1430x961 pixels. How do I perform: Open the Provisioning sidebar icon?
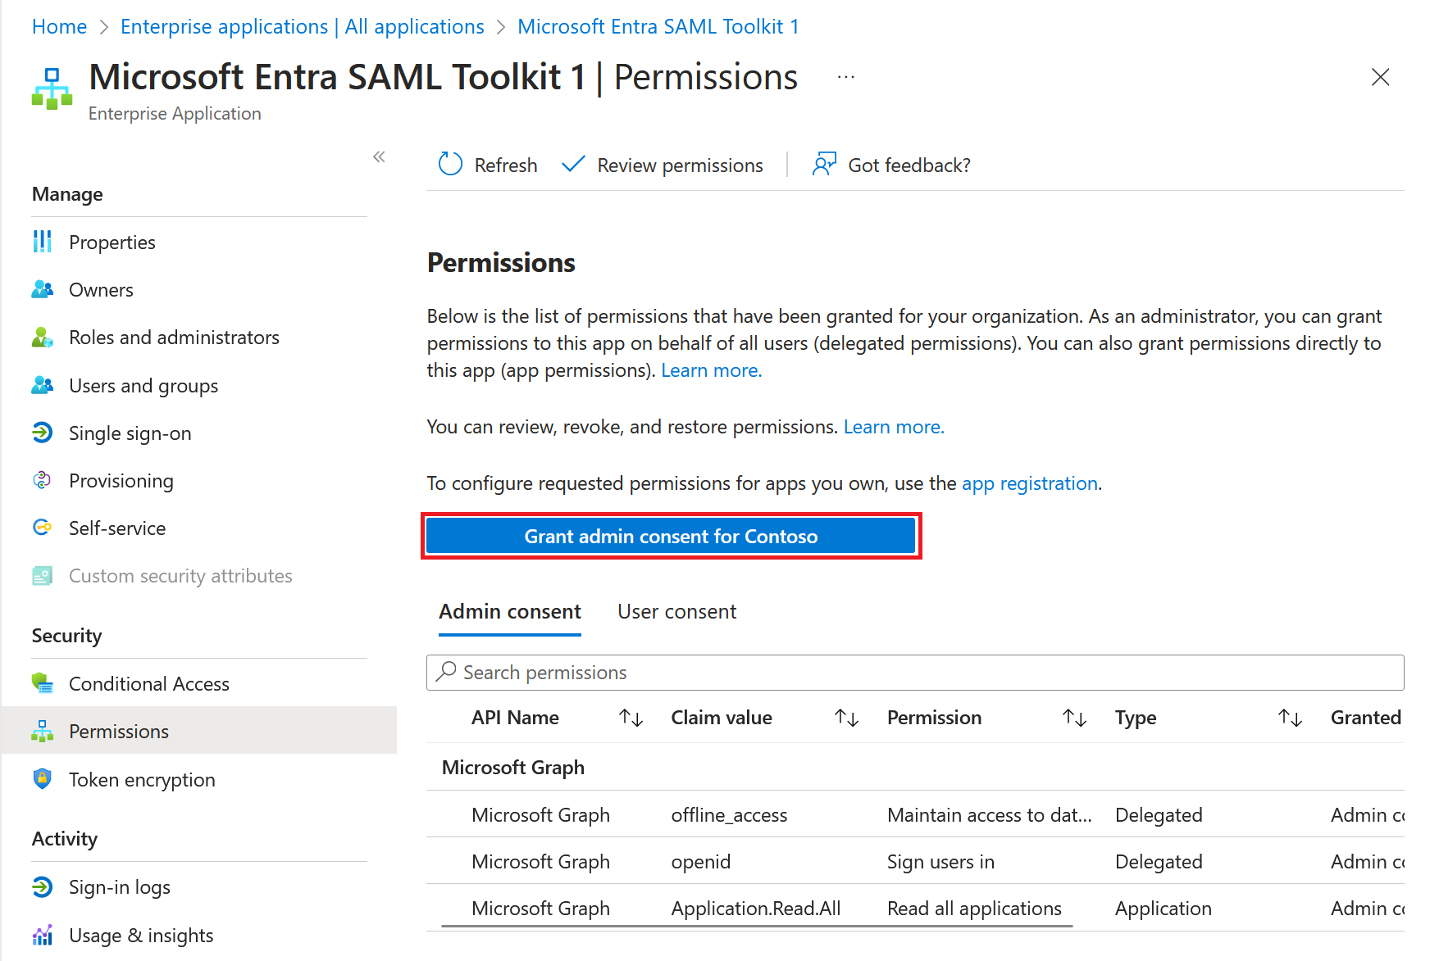click(43, 480)
